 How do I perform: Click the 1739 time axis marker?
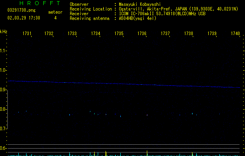click(x=212, y=34)
